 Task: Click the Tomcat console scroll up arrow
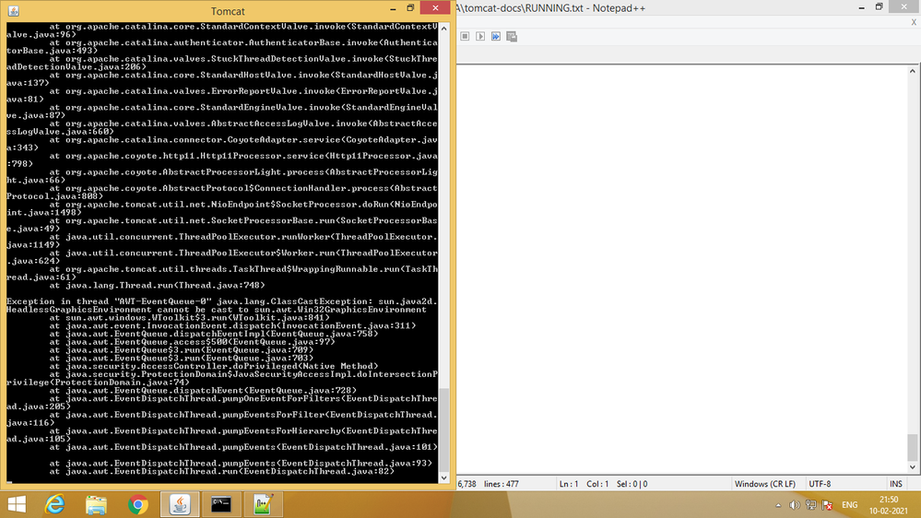click(x=444, y=29)
